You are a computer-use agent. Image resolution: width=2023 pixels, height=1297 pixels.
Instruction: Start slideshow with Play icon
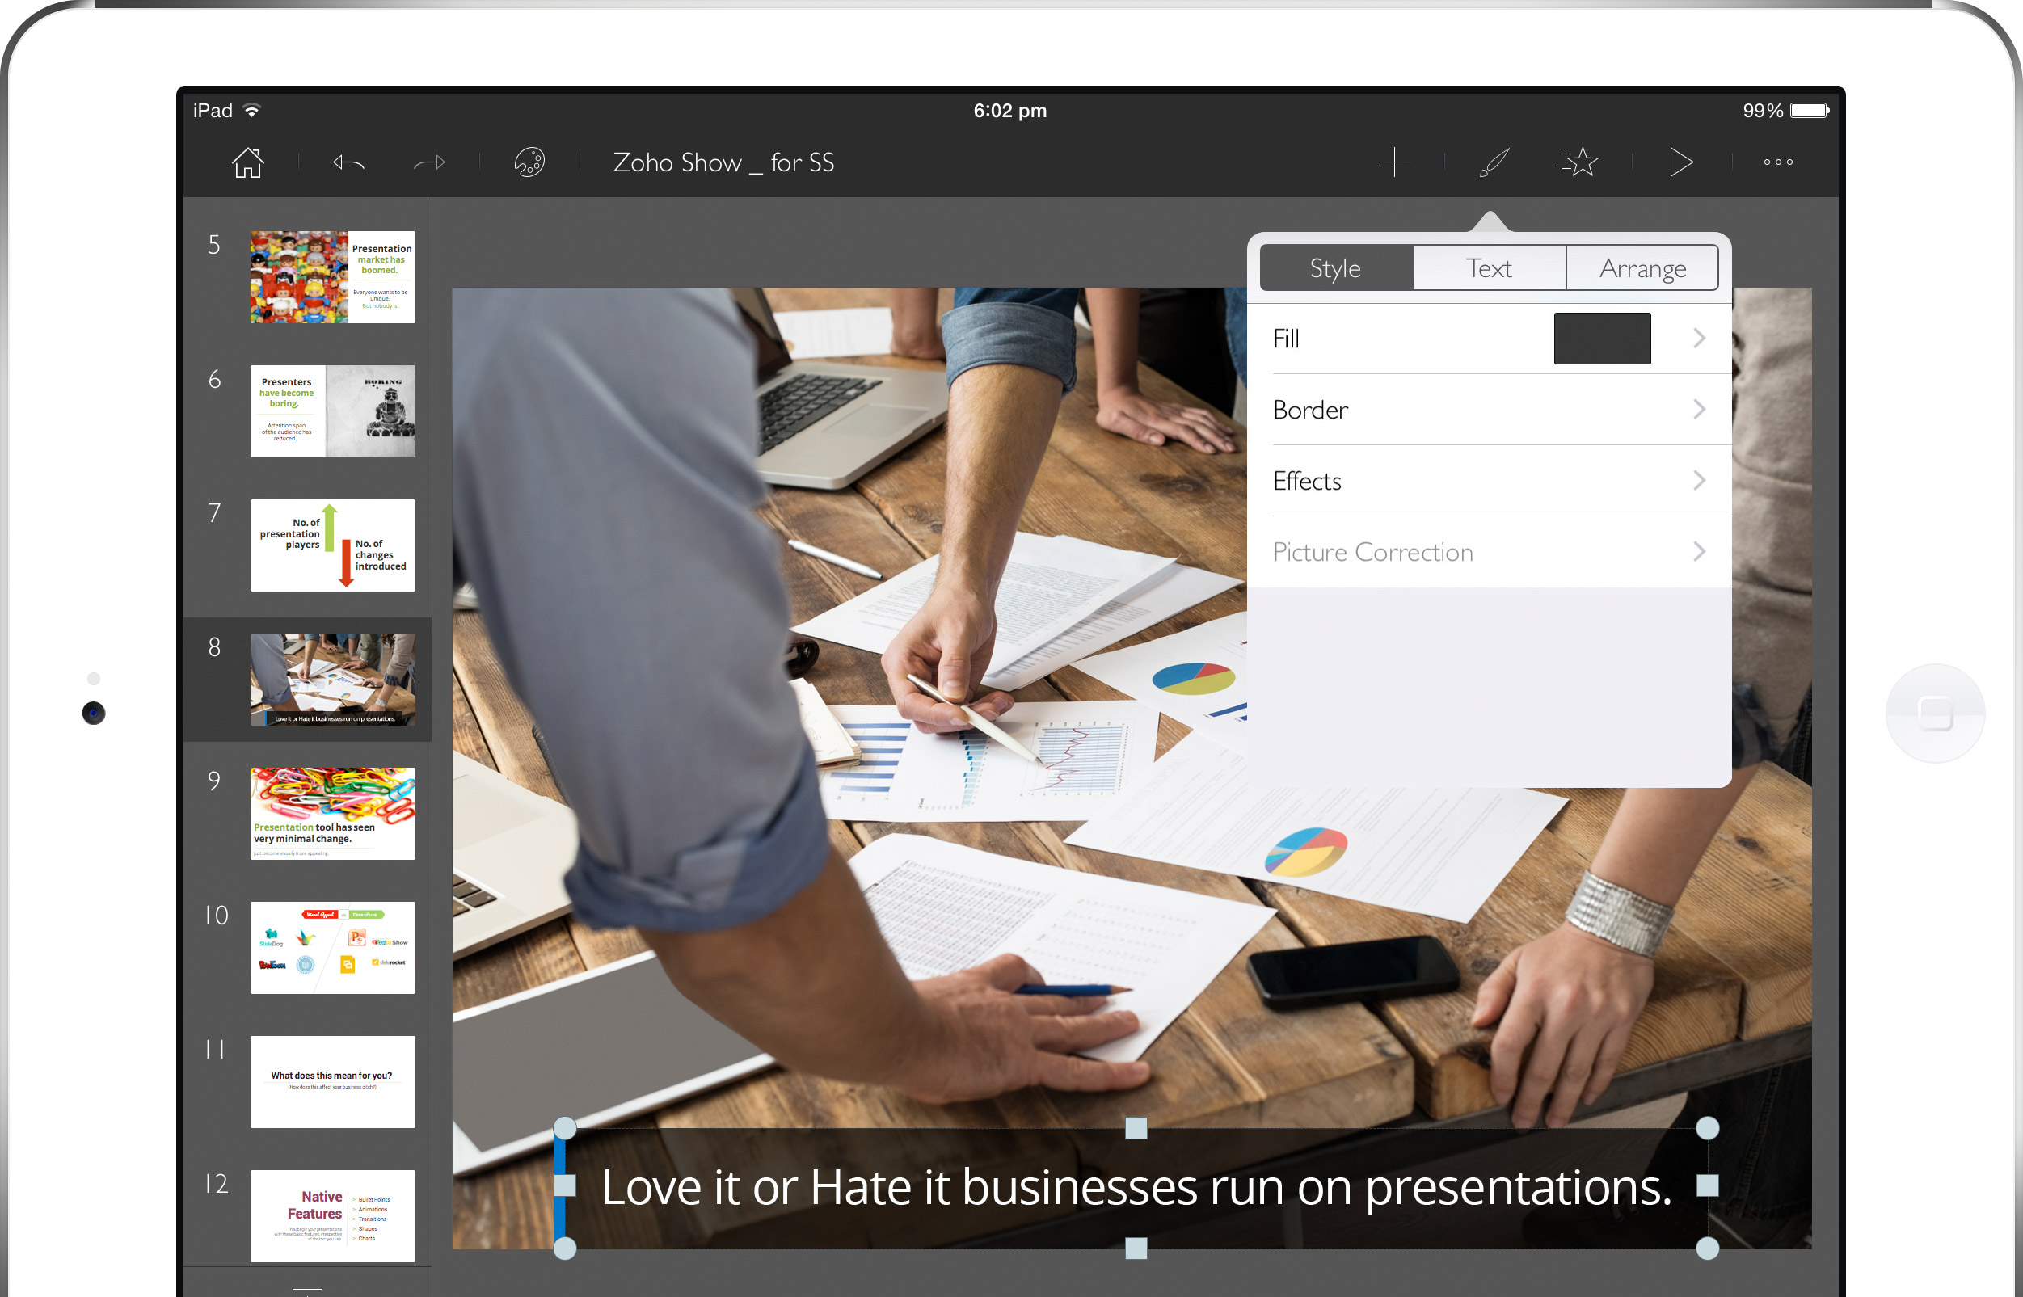point(1680,162)
